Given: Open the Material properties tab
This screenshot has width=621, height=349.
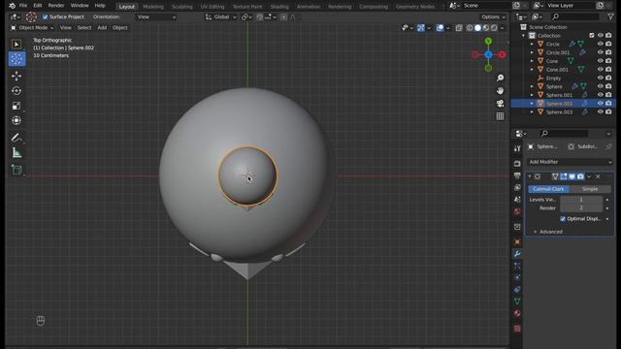Looking at the screenshot, I should pyautogui.click(x=517, y=313).
